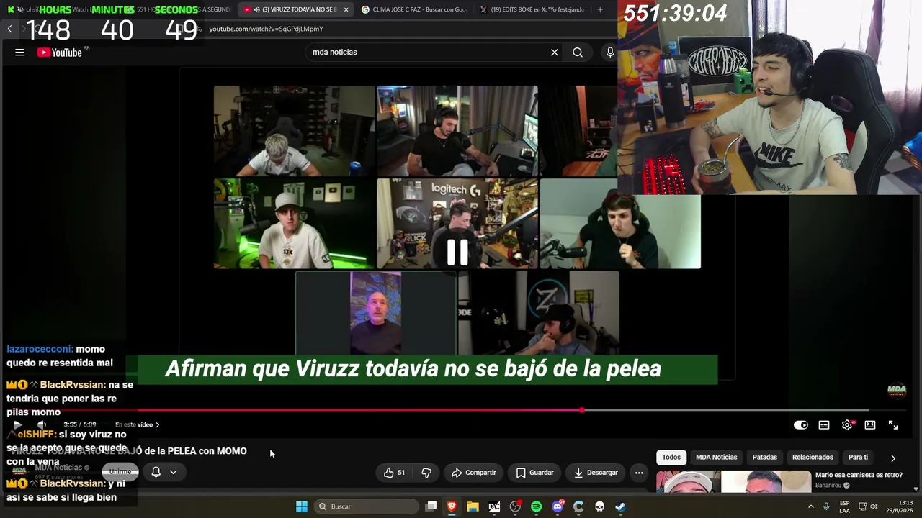922x518 pixels.
Task: Dislike the video with thumbs down
Action: [x=426, y=473]
